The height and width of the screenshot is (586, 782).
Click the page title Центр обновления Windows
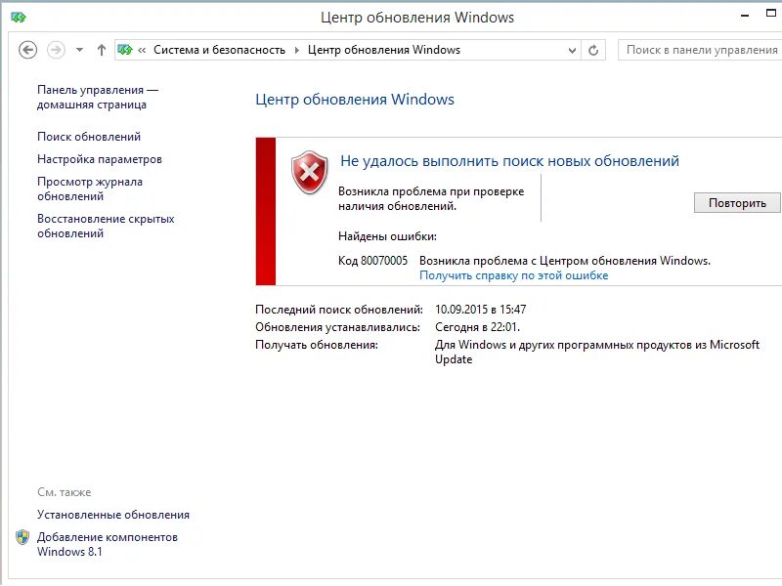coord(355,100)
